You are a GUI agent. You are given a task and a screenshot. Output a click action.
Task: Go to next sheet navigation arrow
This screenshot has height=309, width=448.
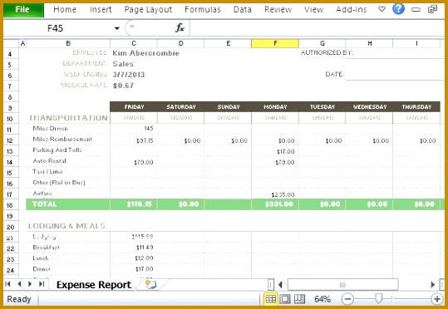pyautogui.click(x=30, y=284)
